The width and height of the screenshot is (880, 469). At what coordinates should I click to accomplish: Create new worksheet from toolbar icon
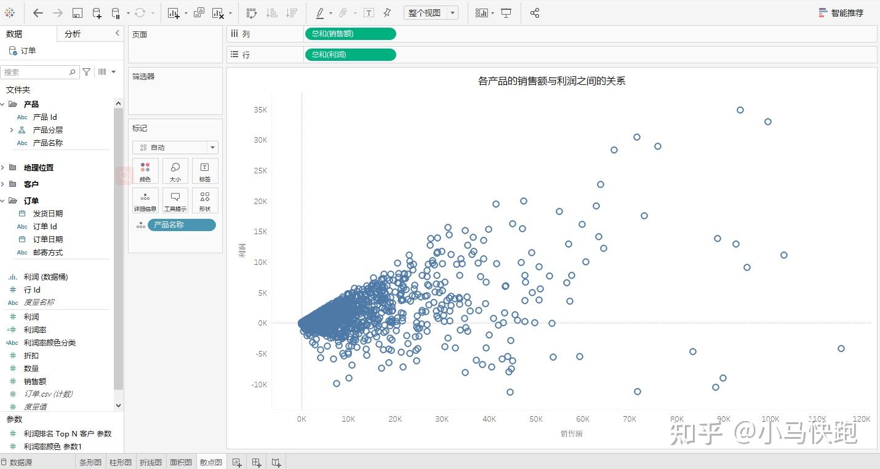coord(174,13)
